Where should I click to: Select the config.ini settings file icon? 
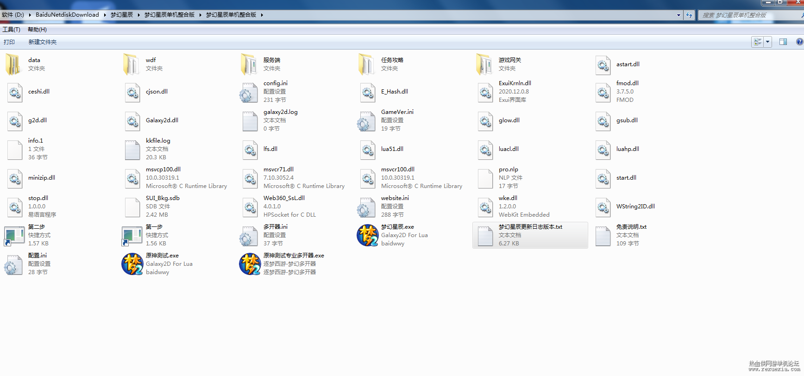coord(249,92)
